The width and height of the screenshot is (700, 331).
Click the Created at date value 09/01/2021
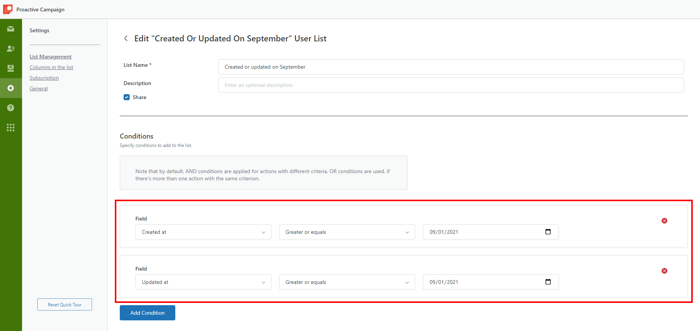click(x=444, y=232)
